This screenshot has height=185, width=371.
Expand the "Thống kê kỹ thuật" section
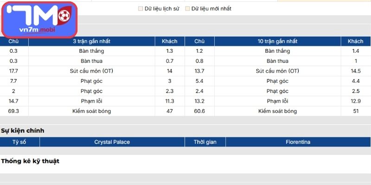[x=30, y=161]
